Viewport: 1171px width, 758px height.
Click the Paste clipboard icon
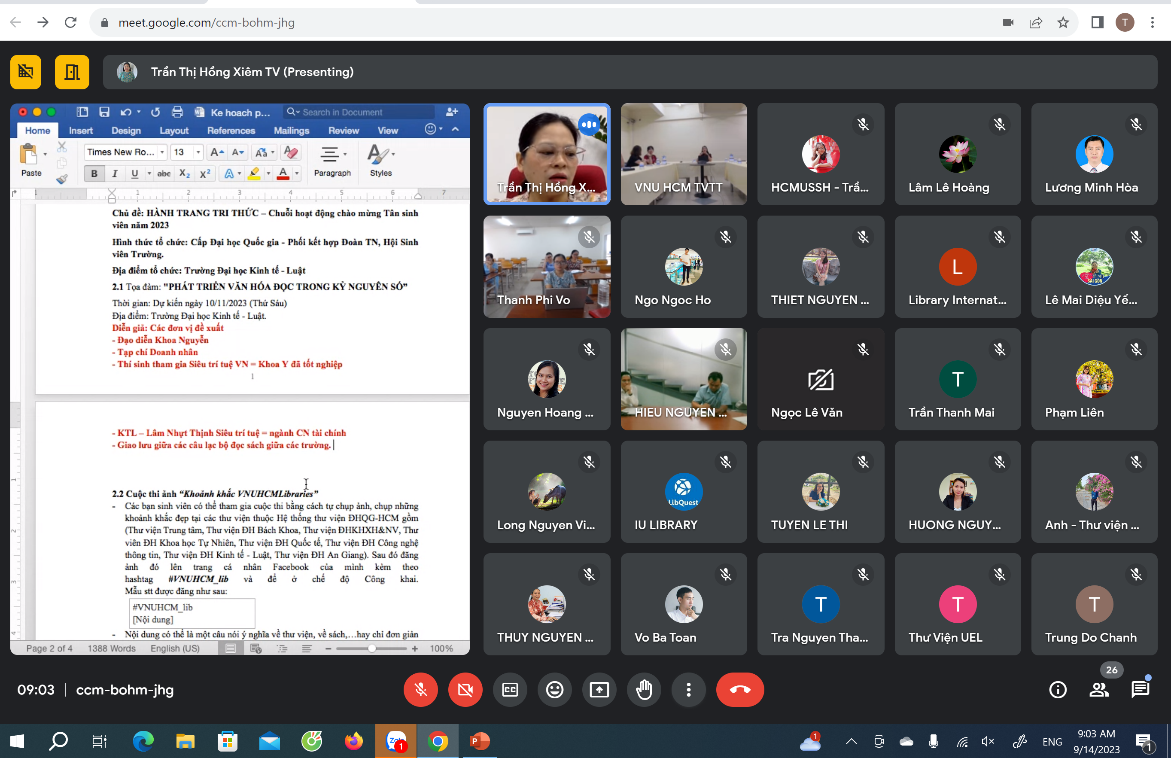pyautogui.click(x=28, y=154)
